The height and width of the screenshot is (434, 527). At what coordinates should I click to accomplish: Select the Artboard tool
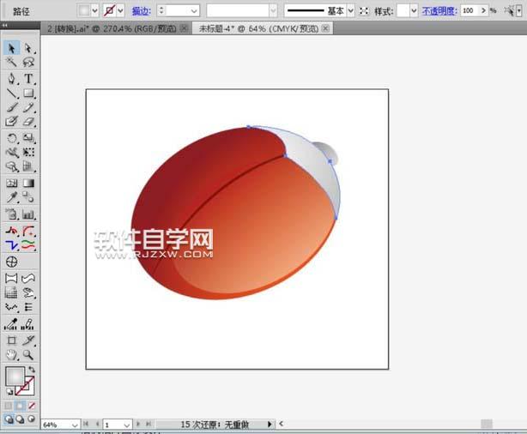11,341
